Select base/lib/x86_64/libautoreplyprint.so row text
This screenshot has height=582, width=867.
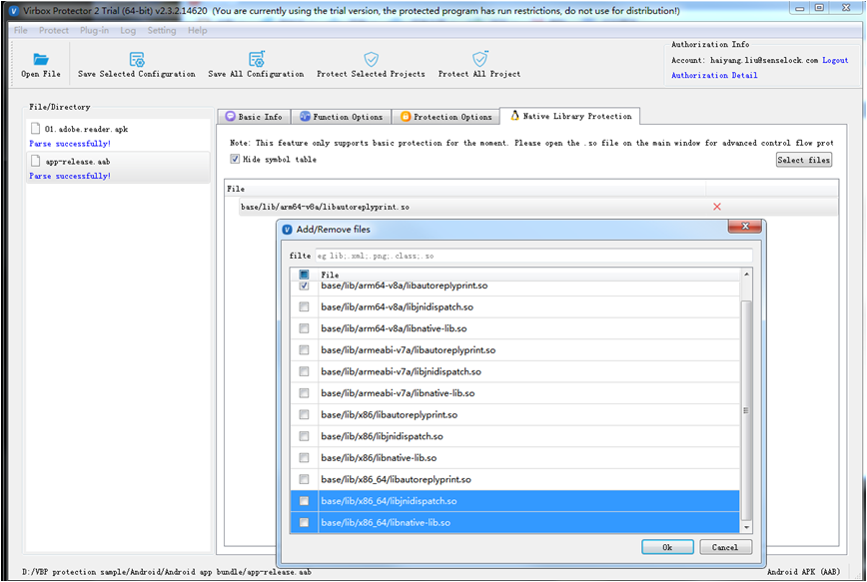pos(396,479)
